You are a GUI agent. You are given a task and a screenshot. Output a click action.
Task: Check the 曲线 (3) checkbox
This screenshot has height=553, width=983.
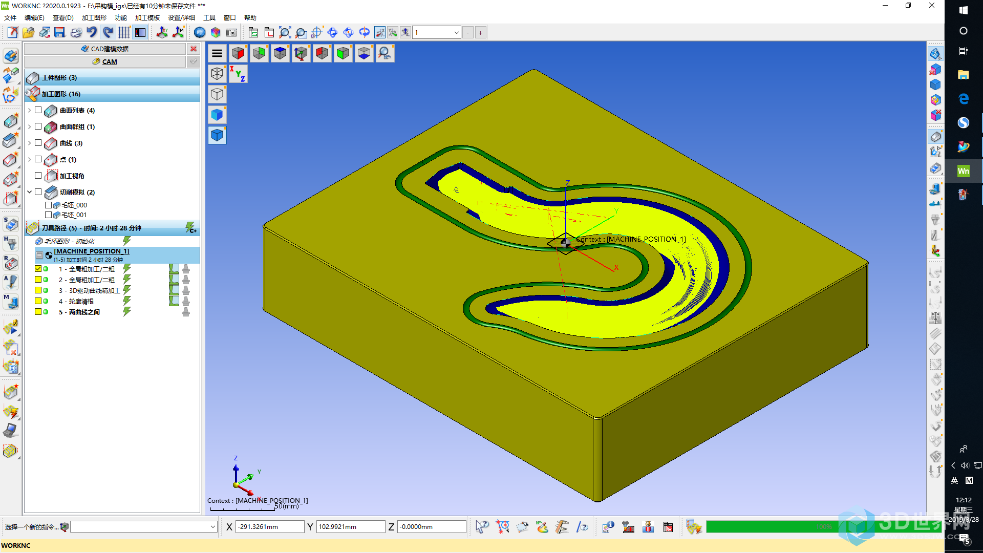[x=38, y=143]
